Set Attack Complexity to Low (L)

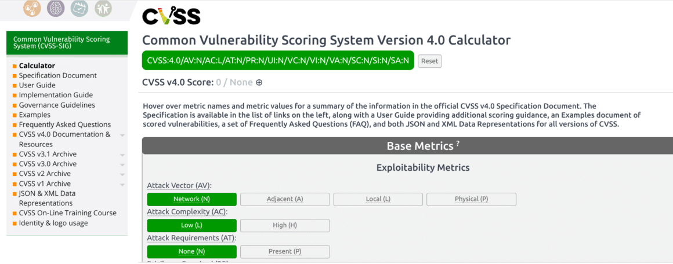point(192,225)
